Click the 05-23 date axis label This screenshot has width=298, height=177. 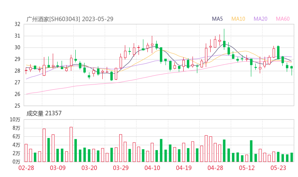coord(278,168)
